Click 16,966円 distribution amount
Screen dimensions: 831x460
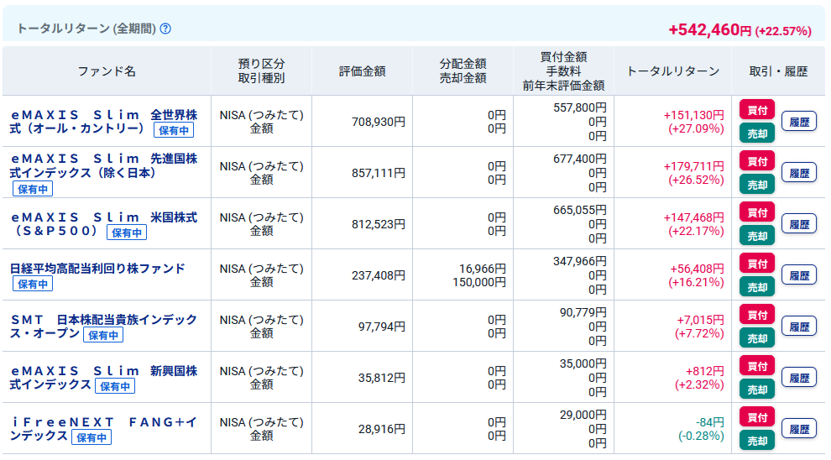coord(483,269)
